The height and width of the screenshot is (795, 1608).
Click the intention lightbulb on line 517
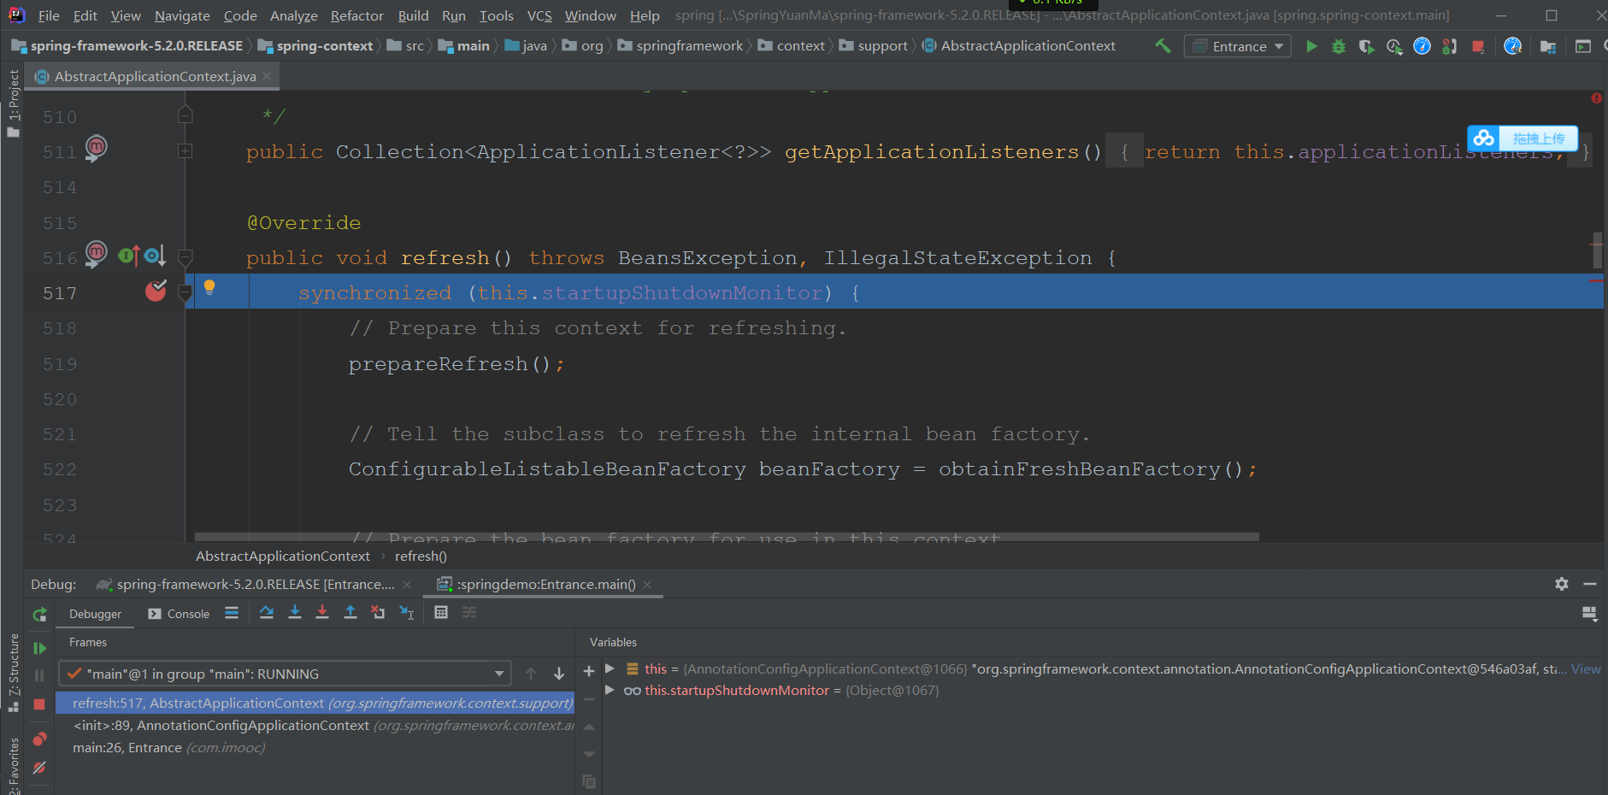point(209,288)
